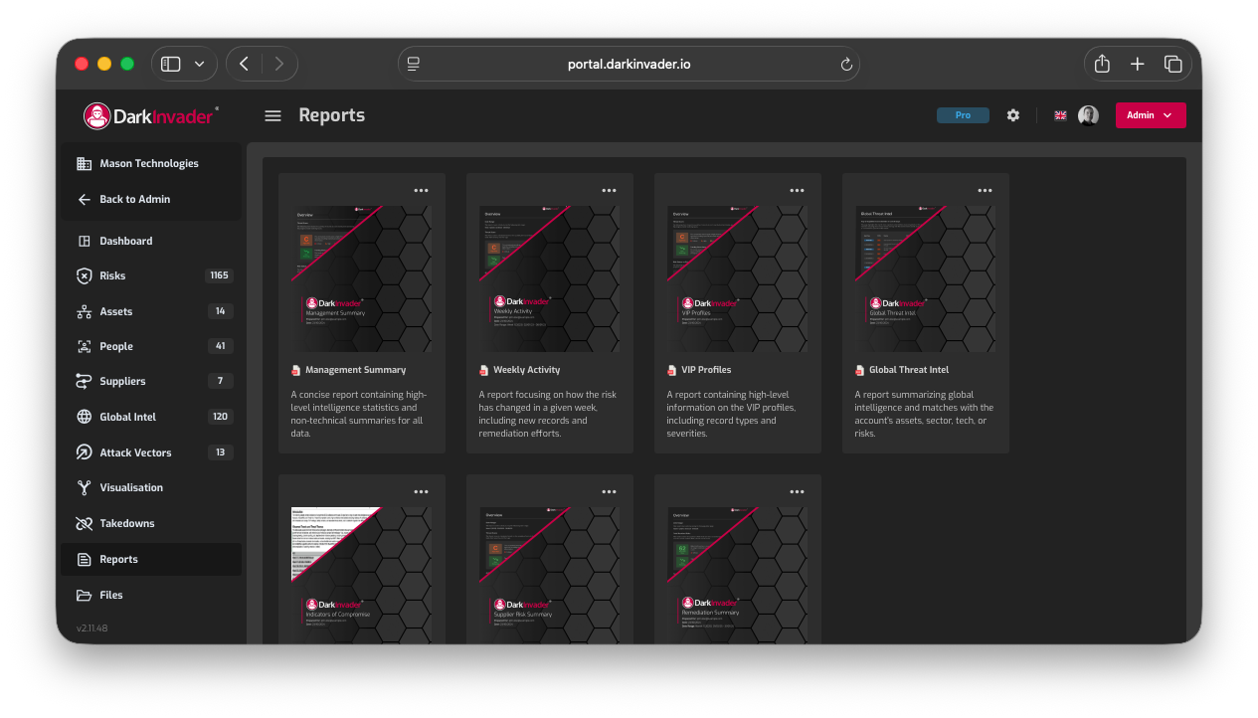Click the Global Threat Intel title
Screen dimensions: 1258x718
909,370
